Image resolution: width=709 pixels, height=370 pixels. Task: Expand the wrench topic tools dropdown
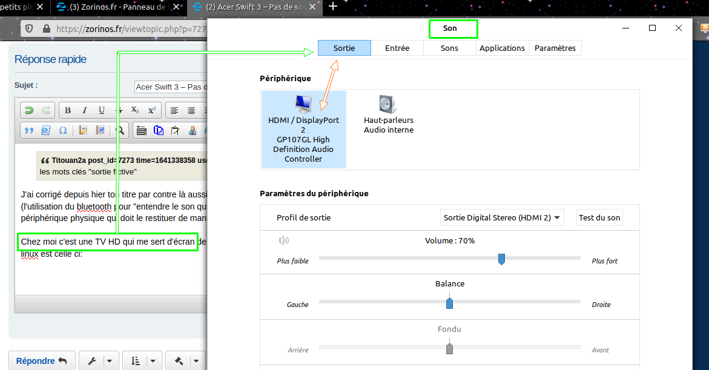(x=99, y=361)
